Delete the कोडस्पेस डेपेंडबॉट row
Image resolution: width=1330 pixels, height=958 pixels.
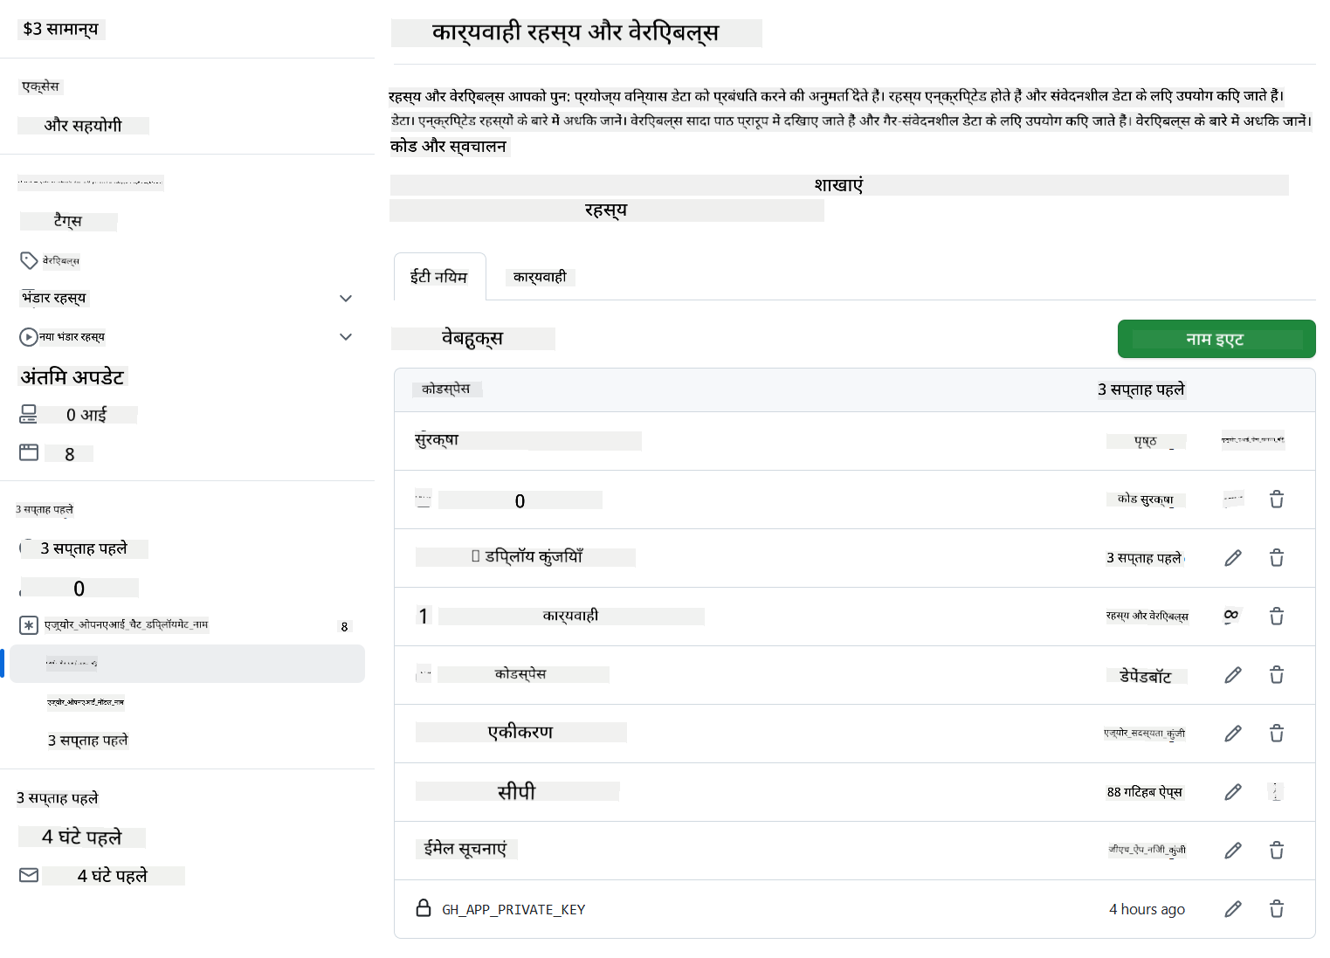click(1277, 675)
